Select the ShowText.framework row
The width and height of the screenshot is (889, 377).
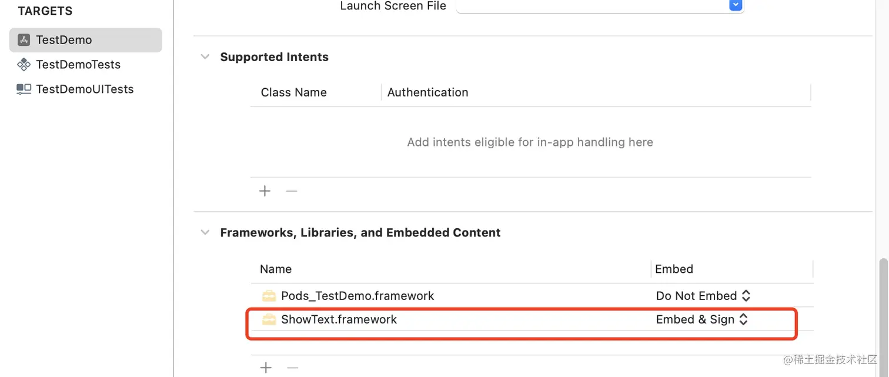pyautogui.click(x=532, y=319)
